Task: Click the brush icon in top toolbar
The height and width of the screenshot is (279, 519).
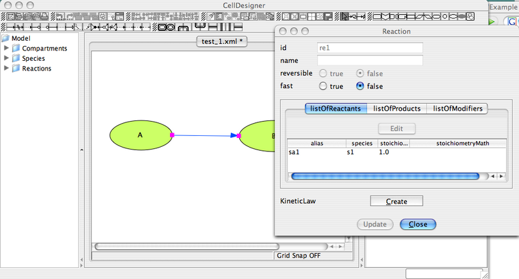Action: pyautogui.click(x=211, y=16)
